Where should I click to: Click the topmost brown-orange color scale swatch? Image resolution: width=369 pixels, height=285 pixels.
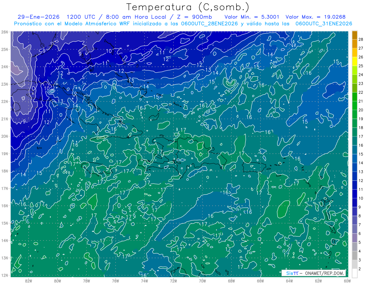pyautogui.click(x=355, y=35)
